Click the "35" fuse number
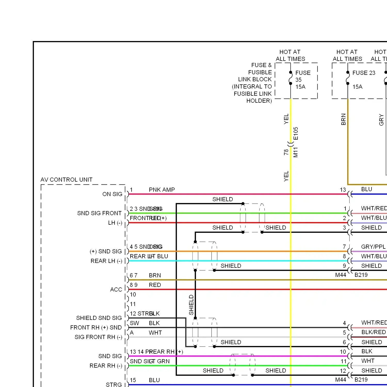The width and height of the screenshot is (387, 387). click(299, 80)
